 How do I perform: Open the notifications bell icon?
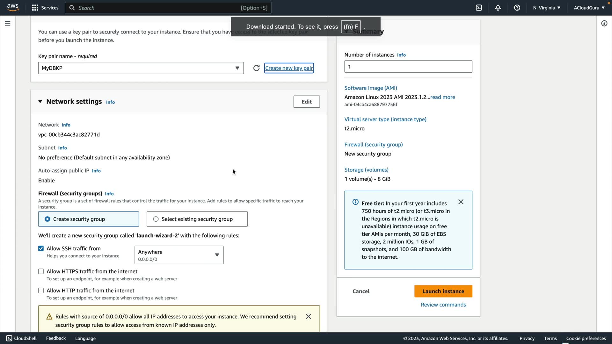pos(498,8)
